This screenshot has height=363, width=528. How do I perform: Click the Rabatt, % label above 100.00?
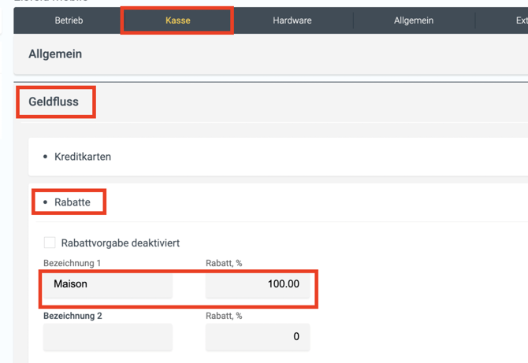[x=224, y=263]
